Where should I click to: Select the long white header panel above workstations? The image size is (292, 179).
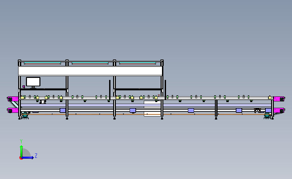[90, 71]
